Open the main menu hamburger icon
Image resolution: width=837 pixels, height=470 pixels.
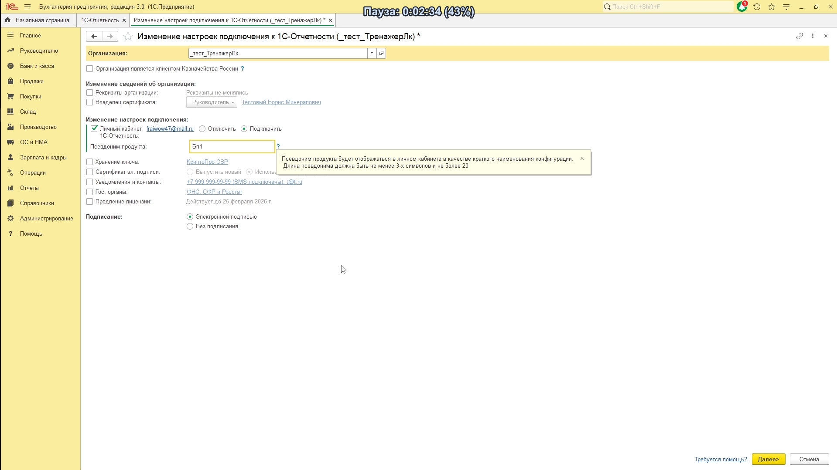pos(27,7)
